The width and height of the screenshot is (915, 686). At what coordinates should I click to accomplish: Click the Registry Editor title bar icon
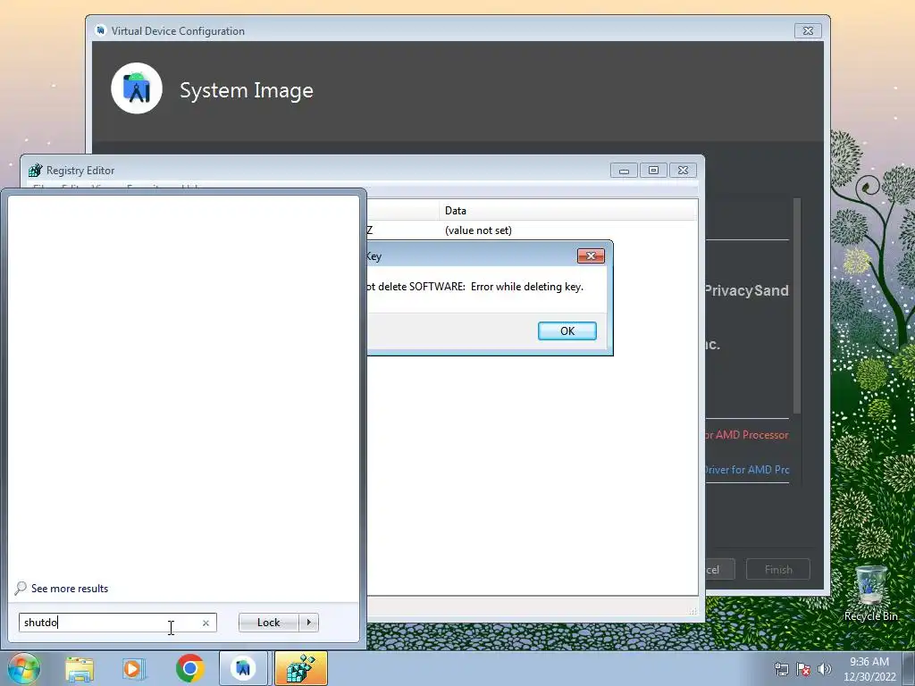point(35,171)
